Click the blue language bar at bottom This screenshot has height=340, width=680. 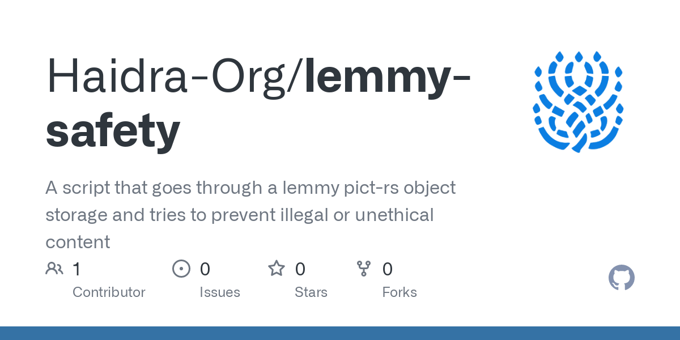point(340,333)
